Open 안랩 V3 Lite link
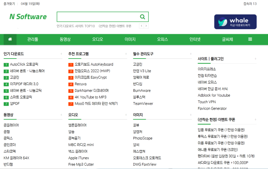 142,71
